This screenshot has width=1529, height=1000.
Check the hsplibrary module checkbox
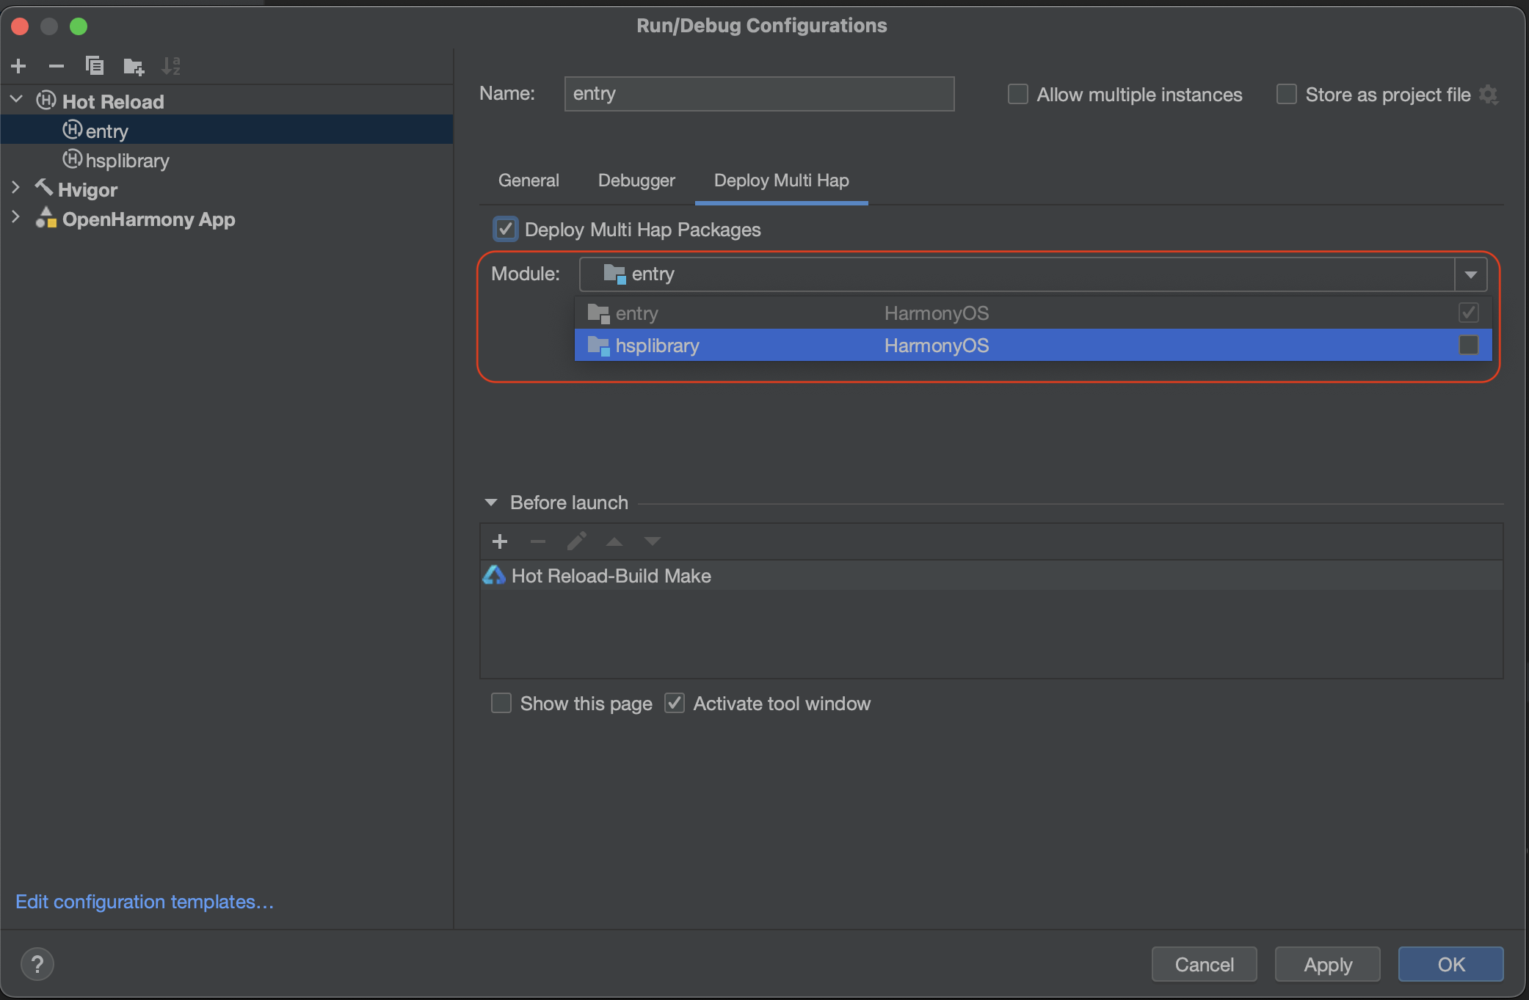point(1468,345)
